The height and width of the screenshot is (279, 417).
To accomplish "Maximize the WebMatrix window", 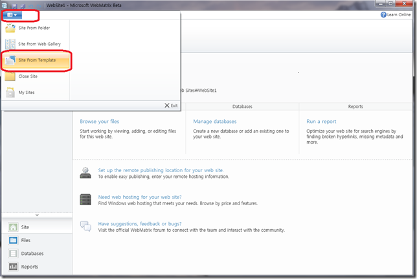I will pyautogui.click(x=390, y=3).
